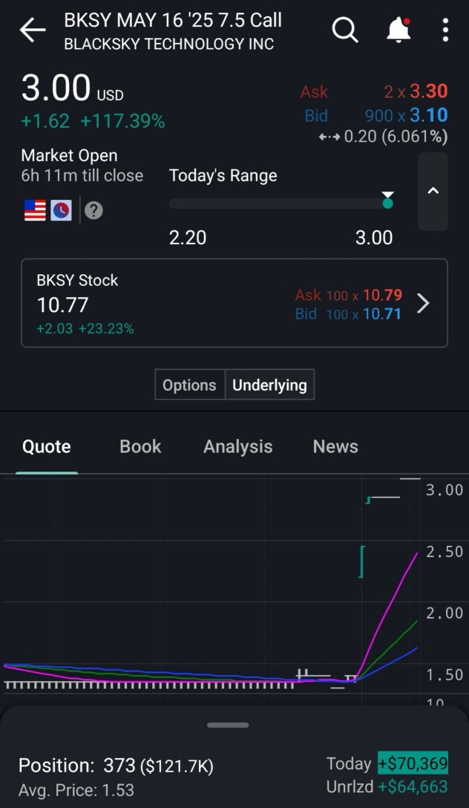Open the three-dot overflow menu
Viewport: 469px width, 808px height.
pyautogui.click(x=445, y=30)
